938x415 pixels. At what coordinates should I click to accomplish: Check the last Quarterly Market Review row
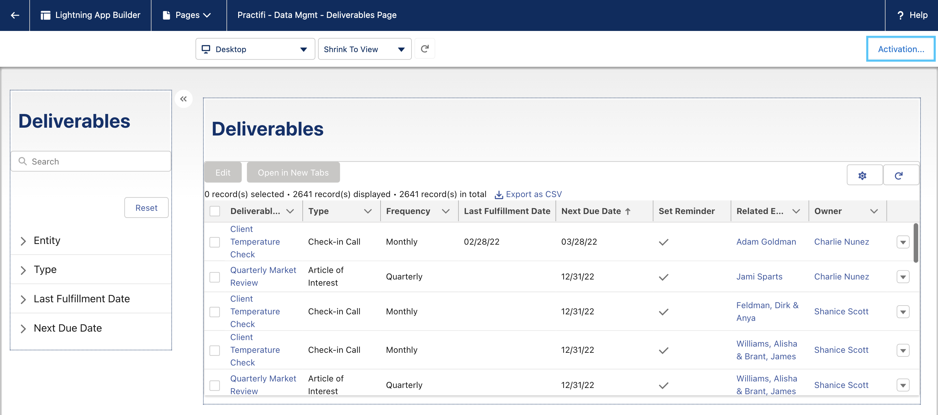tap(215, 385)
